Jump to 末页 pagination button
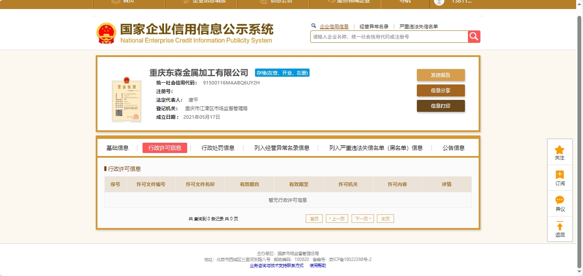The image size is (583, 276). point(386,219)
